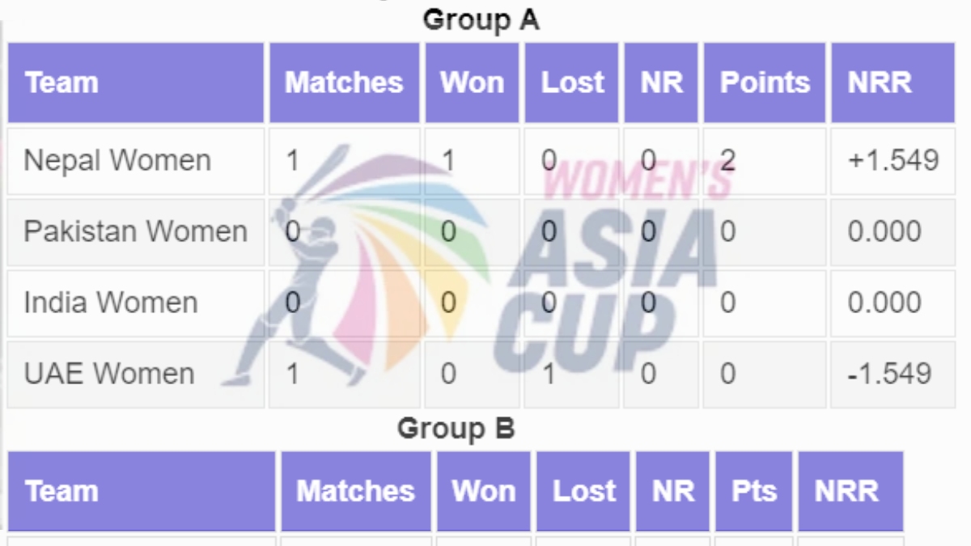The image size is (971, 546).
Task: Click the Group A heading
Action: pyautogui.click(x=481, y=19)
